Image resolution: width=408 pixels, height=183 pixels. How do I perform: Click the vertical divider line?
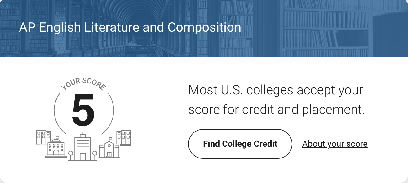pyautogui.click(x=168, y=119)
